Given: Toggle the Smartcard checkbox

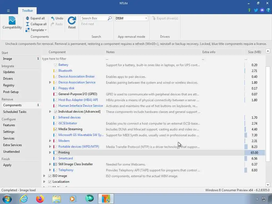Looking at the screenshot, I should [x=56, y=158].
